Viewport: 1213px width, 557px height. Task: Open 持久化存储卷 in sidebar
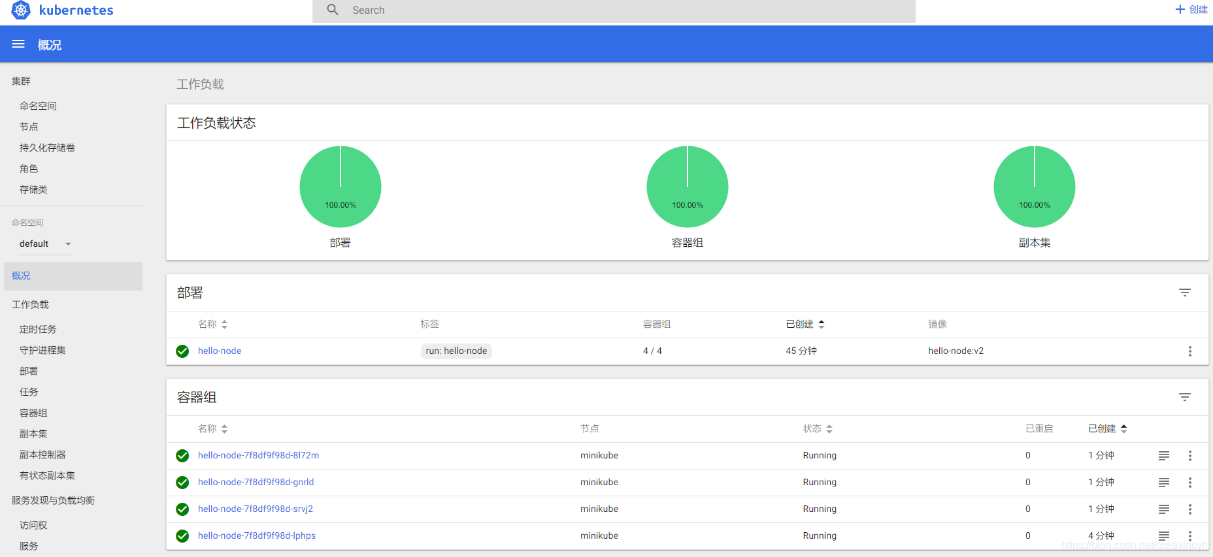(47, 148)
